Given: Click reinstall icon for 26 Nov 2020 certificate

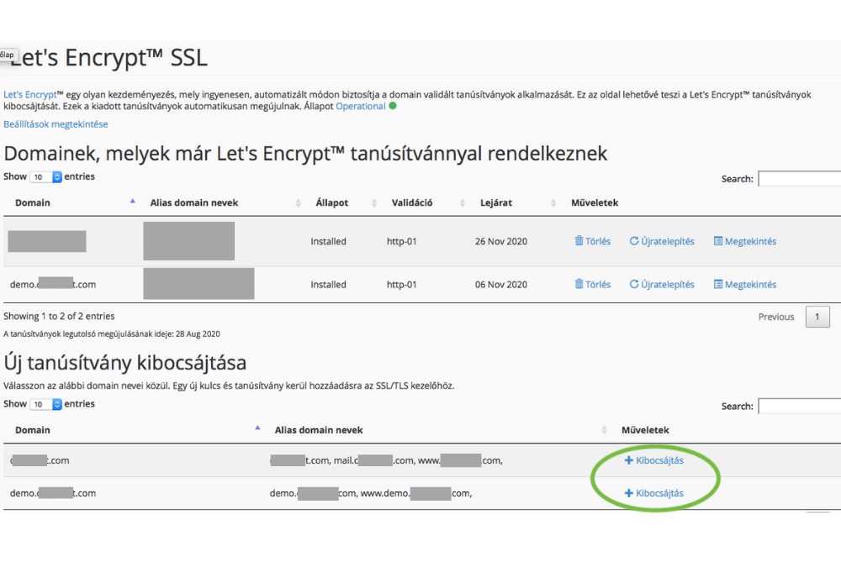Looking at the screenshot, I should (634, 241).
